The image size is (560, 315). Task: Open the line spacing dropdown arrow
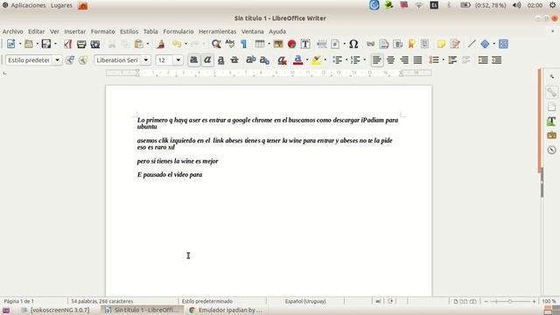click(444, 60)
